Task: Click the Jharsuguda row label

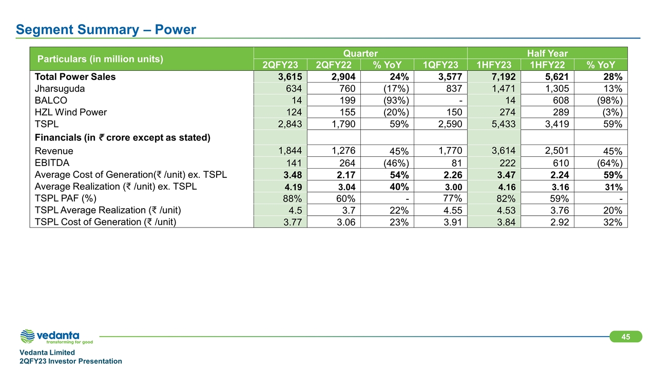Action: tap(60, 88)
